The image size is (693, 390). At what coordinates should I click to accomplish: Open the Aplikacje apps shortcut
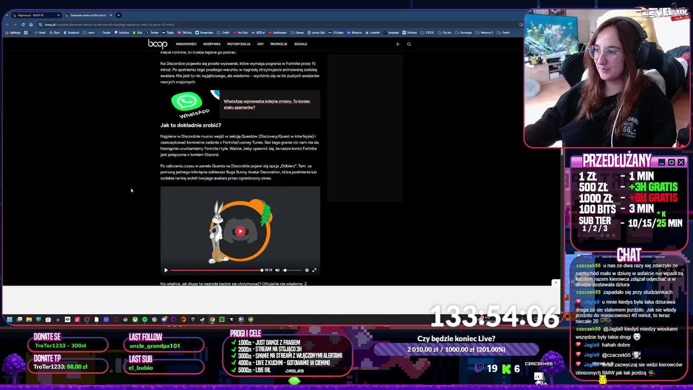[13, 32]
